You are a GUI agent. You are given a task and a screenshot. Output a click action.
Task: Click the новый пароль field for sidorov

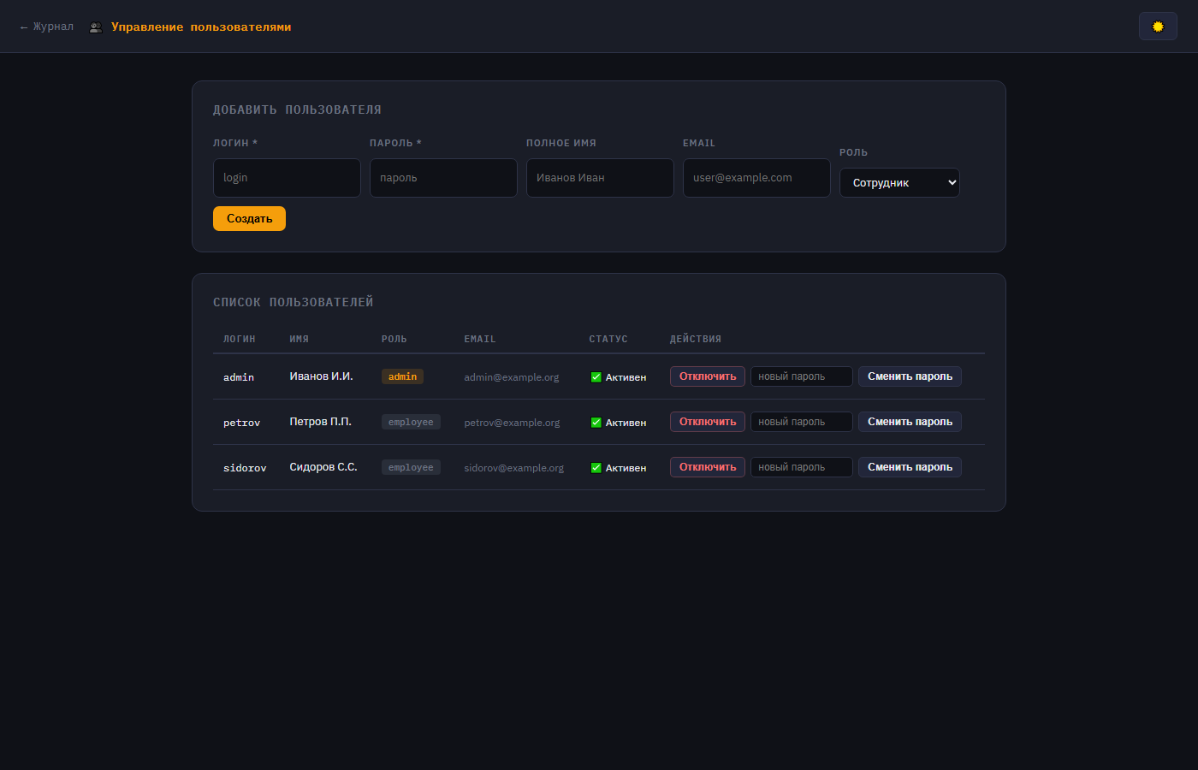coord(801,467)
